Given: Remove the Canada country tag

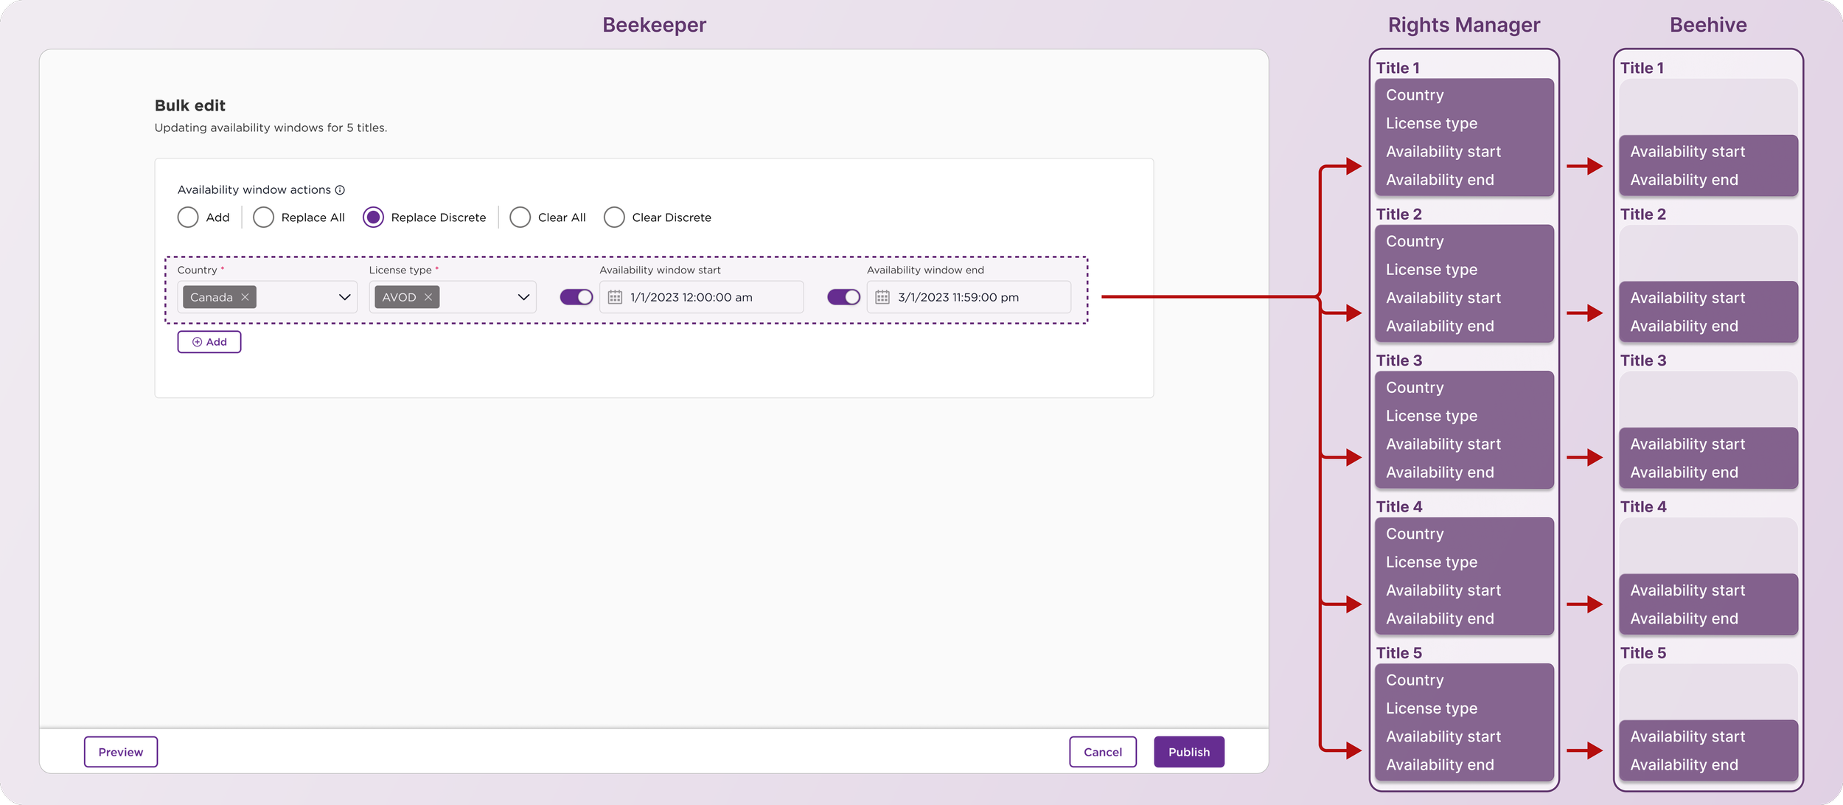Looking at the screenshot, I should tap(245, 297).
